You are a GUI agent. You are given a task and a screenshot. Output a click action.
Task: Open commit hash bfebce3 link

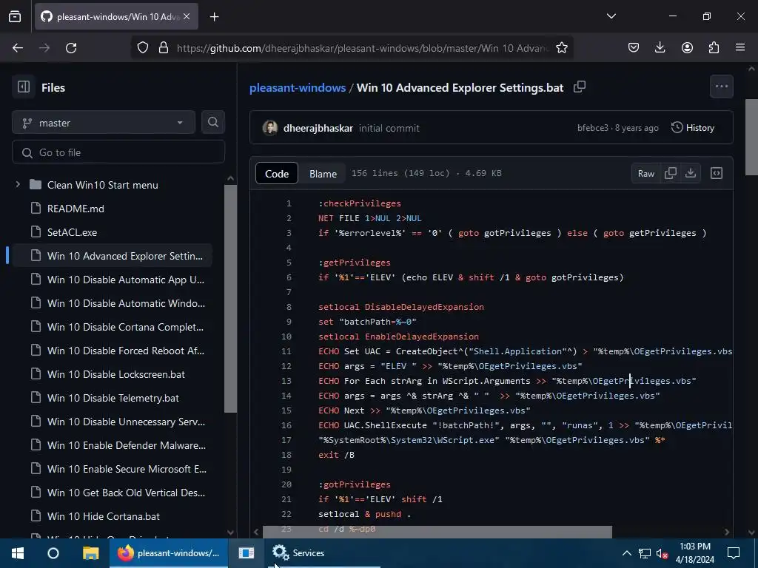click(x=593, y=127)
